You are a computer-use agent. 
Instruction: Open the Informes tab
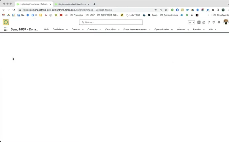pyautogui.click(x=181, y=29)
